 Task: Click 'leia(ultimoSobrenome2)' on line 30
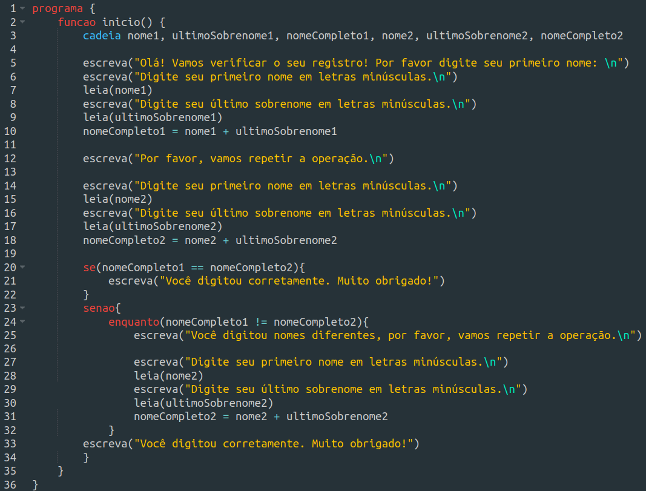click(x=203, y=403)
